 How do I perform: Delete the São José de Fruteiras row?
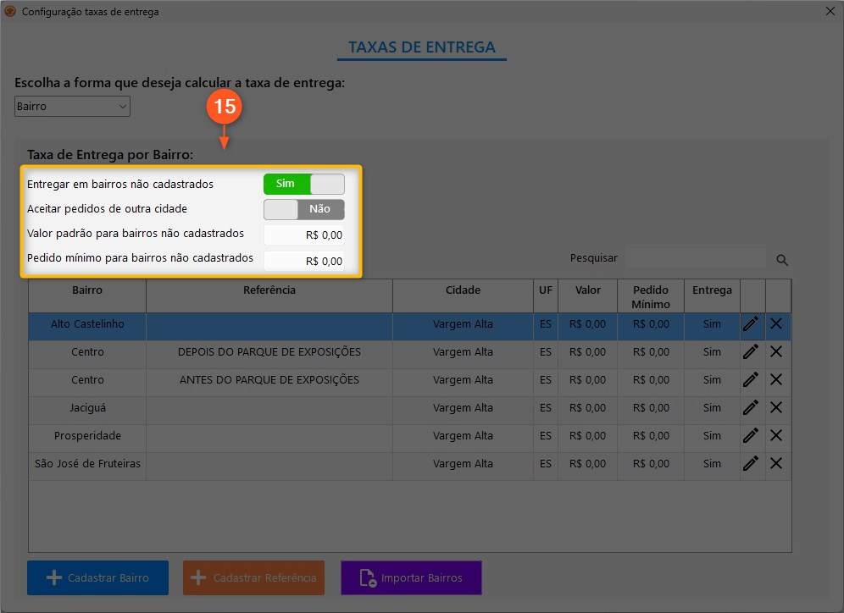(776, 464)
